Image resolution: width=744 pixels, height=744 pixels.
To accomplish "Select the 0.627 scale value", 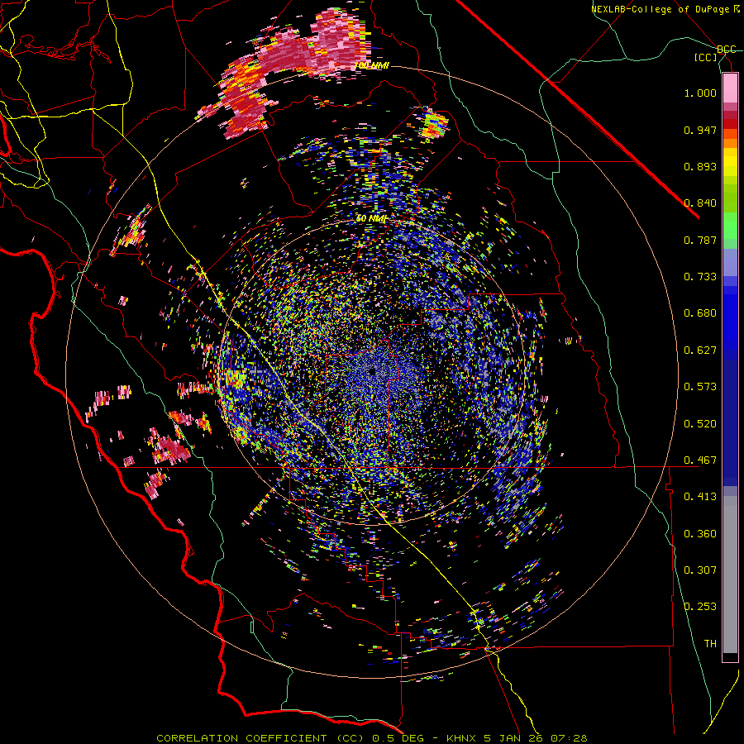I will pos(700,351).
